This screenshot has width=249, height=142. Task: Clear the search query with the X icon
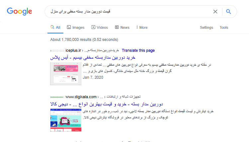pyautogui.click(x=215, y=12)
